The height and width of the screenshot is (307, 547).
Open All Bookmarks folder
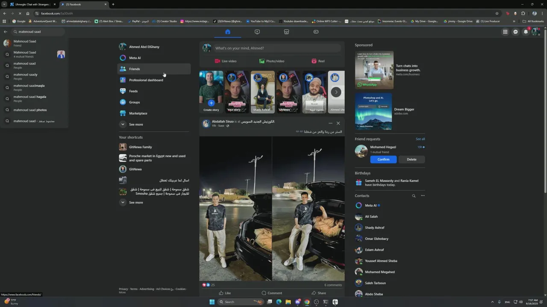click(533, 21)
